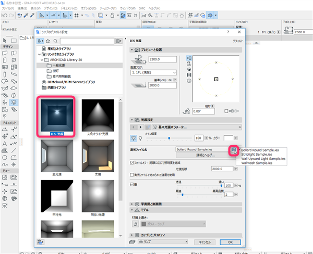Collapse the 光源設定 panel
Screen dimensions: 313x254
pos(132,120)
